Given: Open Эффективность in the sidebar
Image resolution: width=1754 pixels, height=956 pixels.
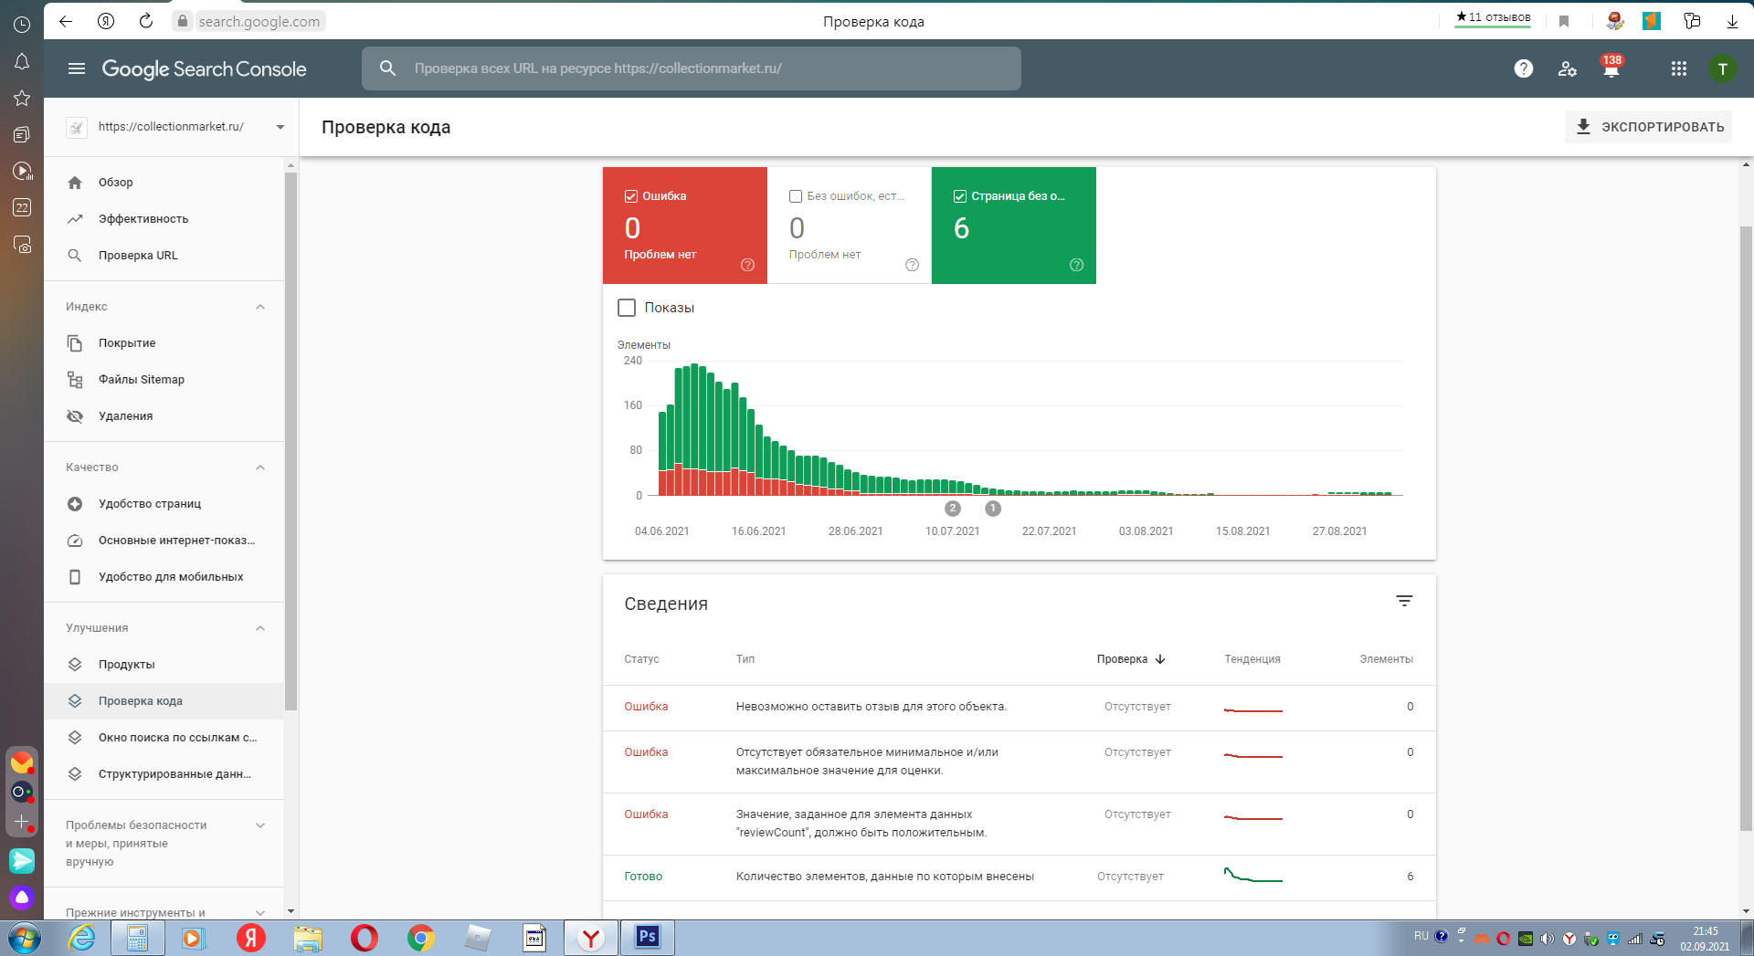Looking at the screenshot, I should click(164, 219).
